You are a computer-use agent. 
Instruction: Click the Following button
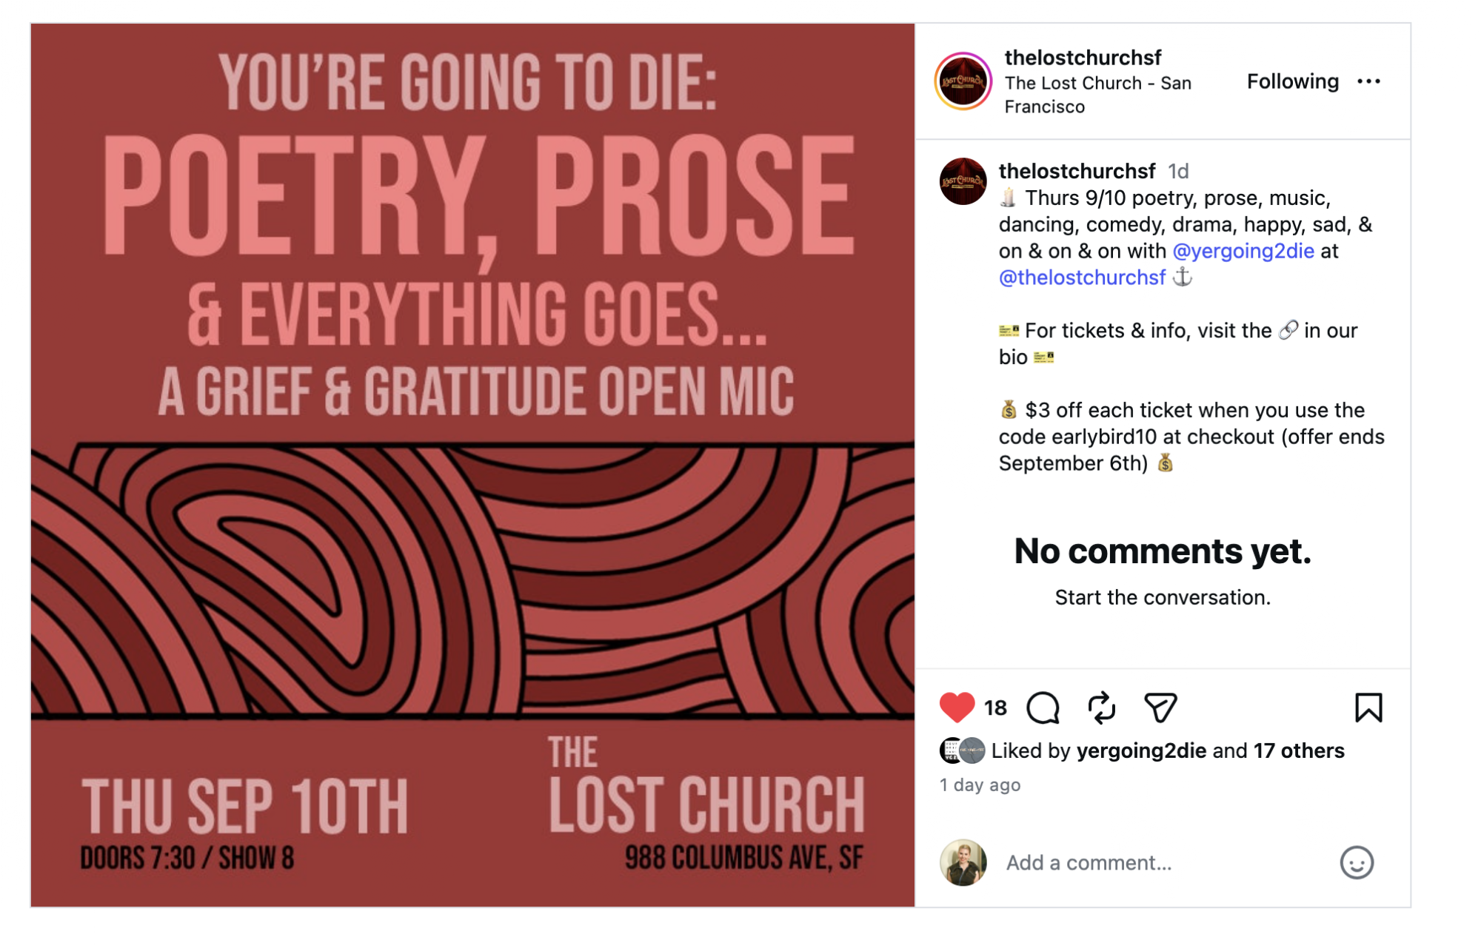click(1292, 81)
